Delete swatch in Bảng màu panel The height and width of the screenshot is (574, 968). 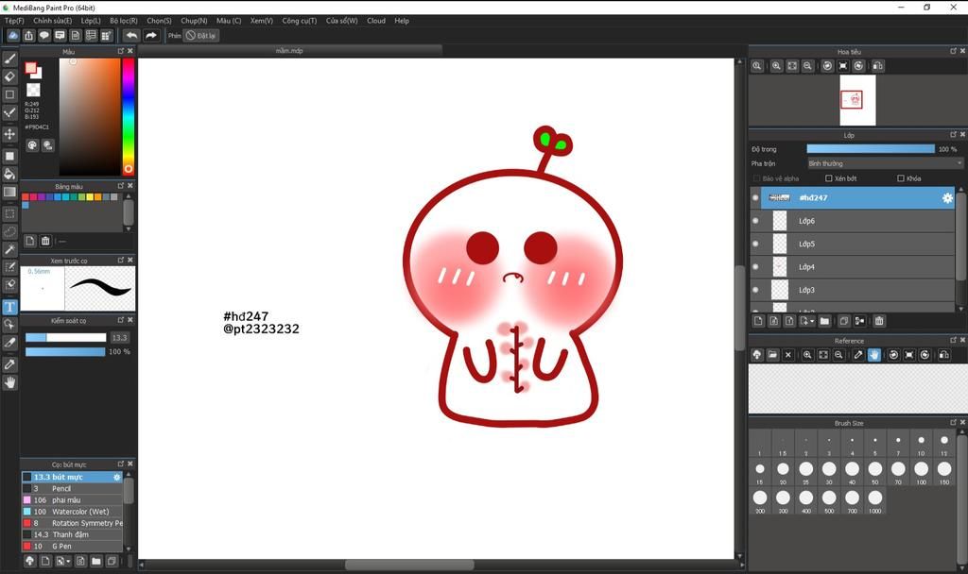[x=45, y=241]
